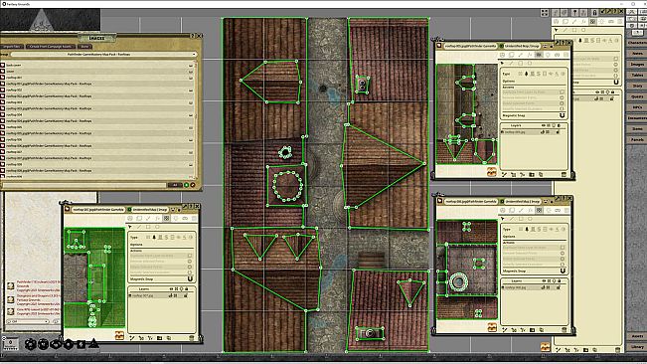This screenshot has width=647, height=364.
Task: Switch to Unidentified Map tab in rooftop 007 window
Action: (150, 210)
